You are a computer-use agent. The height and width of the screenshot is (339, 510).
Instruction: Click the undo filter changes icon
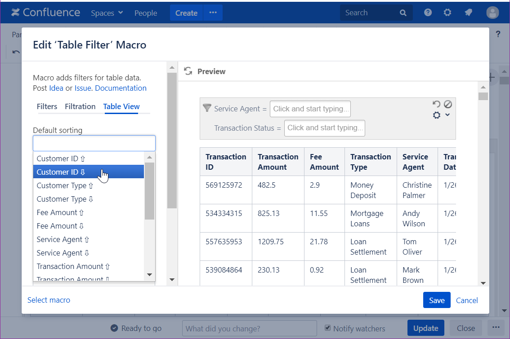(435, 105)
